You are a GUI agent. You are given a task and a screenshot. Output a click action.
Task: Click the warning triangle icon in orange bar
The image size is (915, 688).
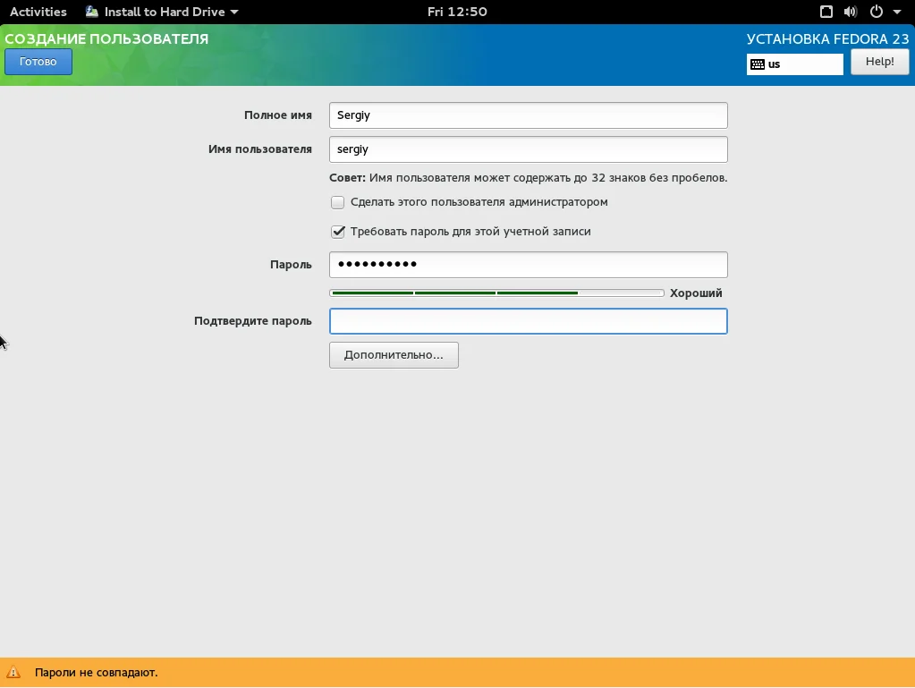tap(13, 673)
